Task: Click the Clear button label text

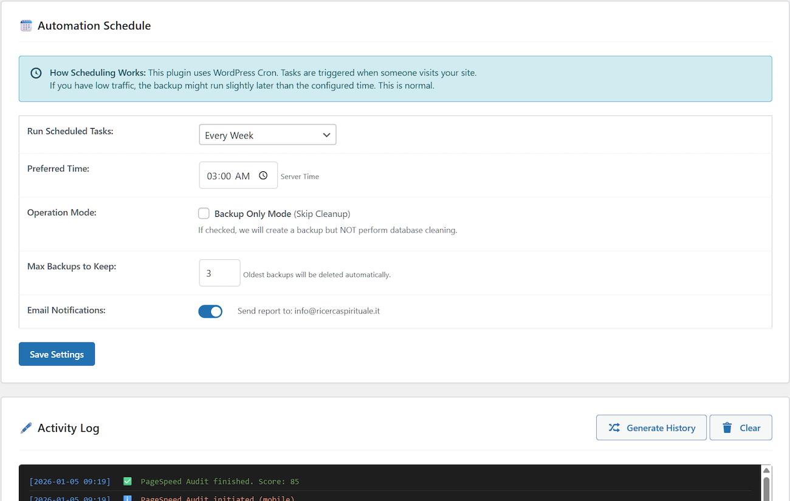Action: tap(750, 428)
